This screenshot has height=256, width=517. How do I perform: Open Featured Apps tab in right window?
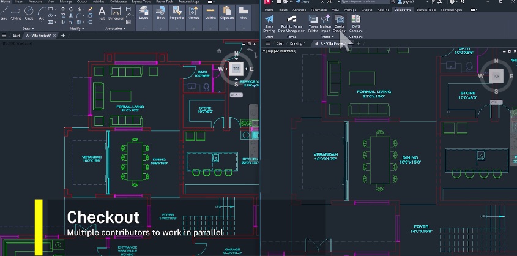[452, 10]
